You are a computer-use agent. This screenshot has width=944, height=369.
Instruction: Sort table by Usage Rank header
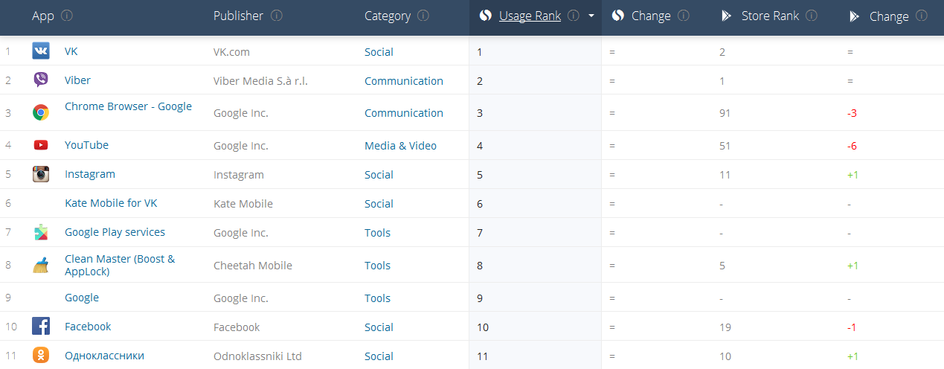530,16
